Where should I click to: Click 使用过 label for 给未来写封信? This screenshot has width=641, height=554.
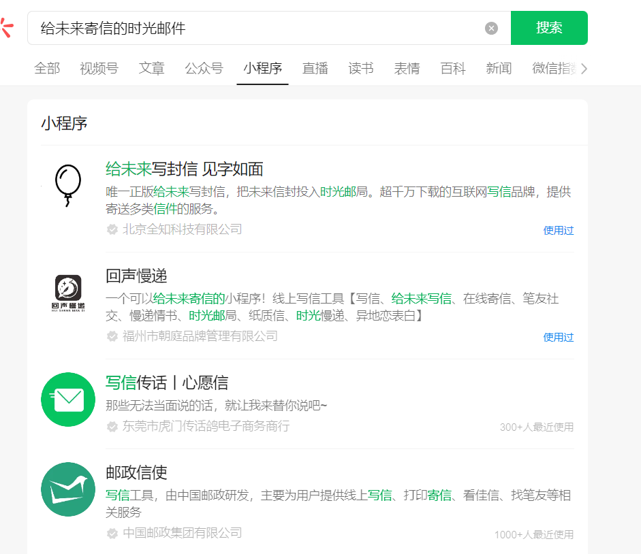click(559, 231)
